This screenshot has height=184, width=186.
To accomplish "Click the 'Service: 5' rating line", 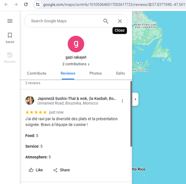I will pos(34,146).
